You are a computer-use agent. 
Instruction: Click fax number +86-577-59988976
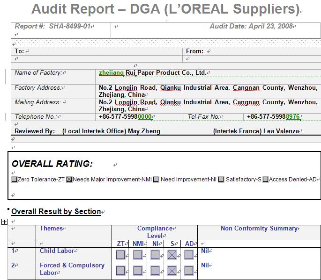273,116
